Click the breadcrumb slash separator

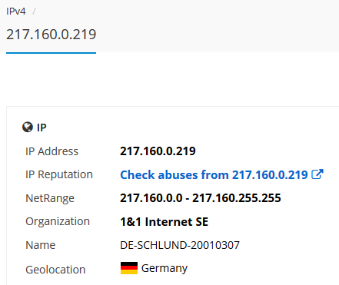click(x=34, y=12)
